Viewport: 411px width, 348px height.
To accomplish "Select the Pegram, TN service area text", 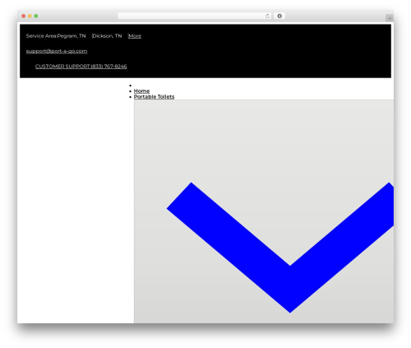I will 72,36.
